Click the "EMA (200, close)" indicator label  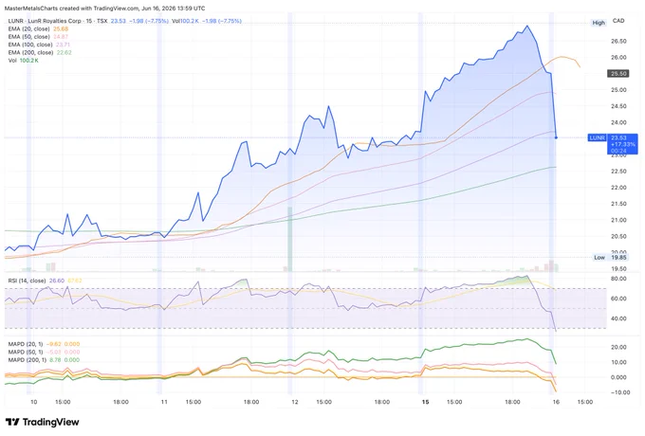tap(30, 52)
